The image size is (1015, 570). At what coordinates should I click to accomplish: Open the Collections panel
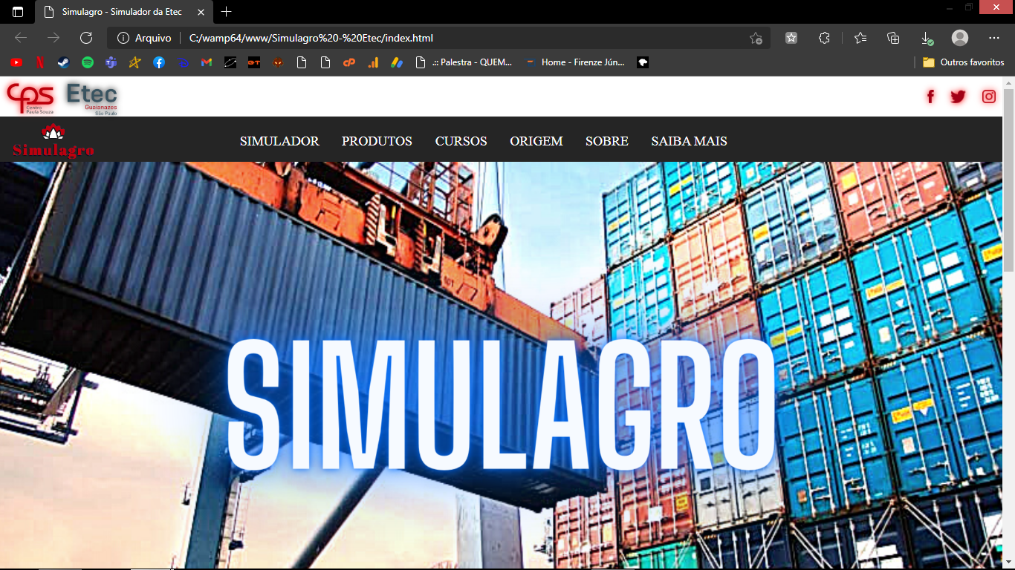[x=892, y=37]
